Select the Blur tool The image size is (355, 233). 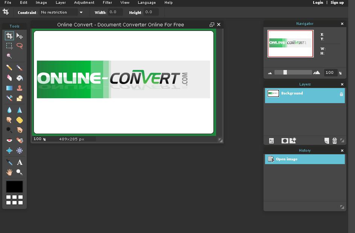click(x=9, y=110)
